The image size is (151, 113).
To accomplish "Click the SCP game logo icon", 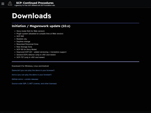I will (10, 4).
